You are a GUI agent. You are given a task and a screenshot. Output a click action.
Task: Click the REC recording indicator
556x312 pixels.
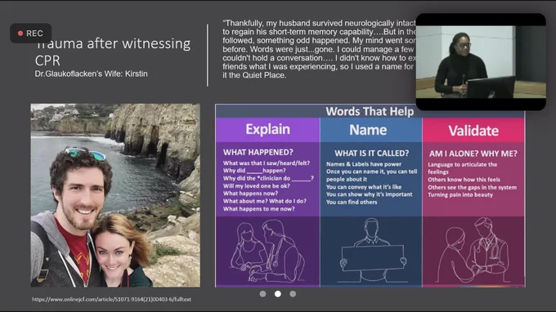click(31, 33)
